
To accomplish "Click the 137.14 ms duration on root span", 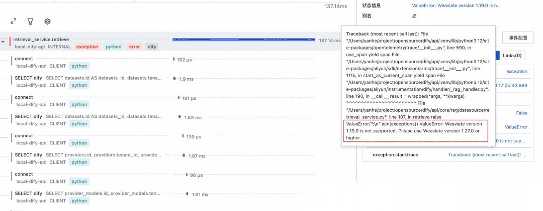I will click(330, 41).
